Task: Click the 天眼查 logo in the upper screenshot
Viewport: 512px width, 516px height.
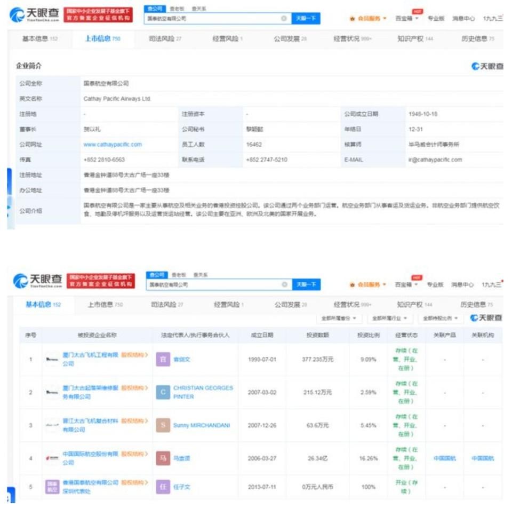Action: (35, 15)
